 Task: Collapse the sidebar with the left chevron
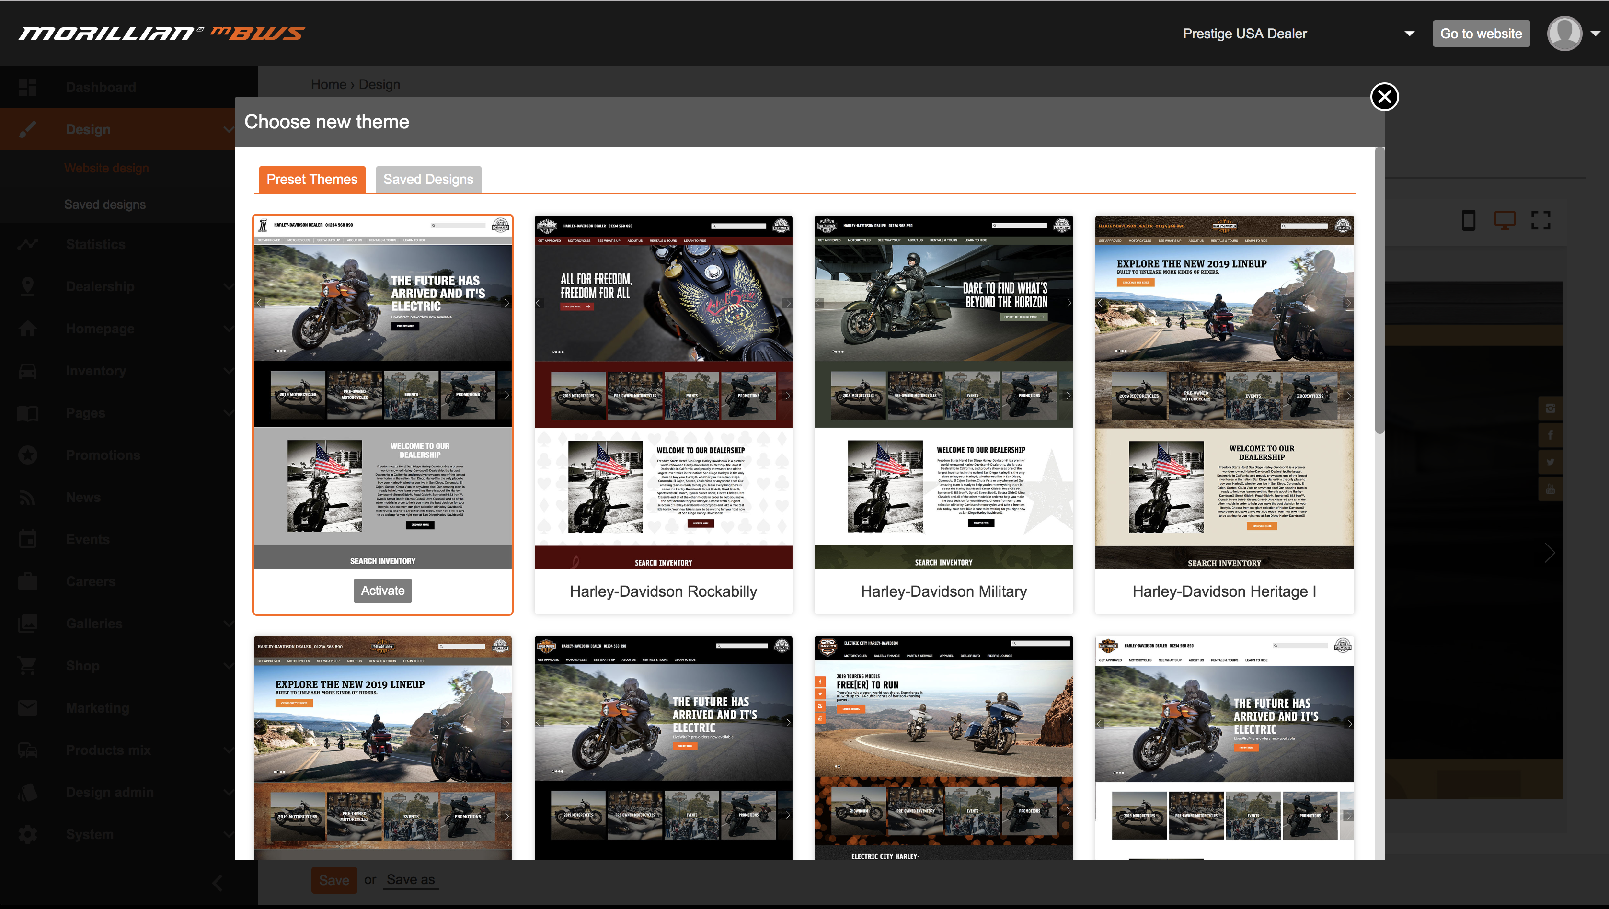click(218, 883)
